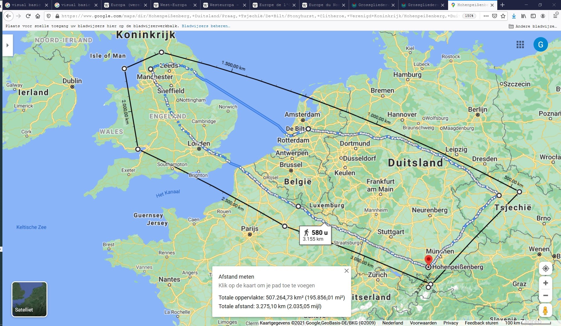Viewport: 561px width, 326px height.
Task: Close the Hohenpeißenberg Maps tab
Action: click(492, 5)
